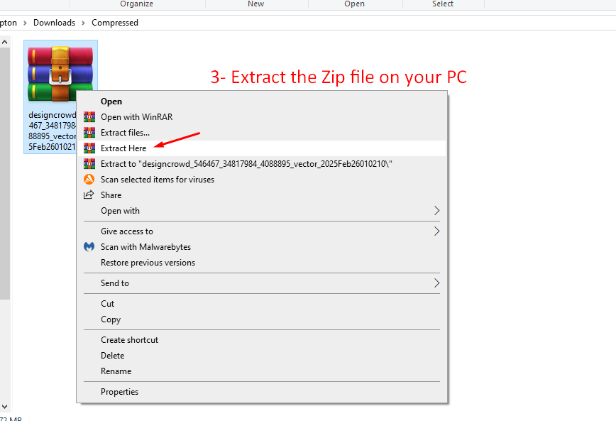Select Copy from the context menu
Image resolution: width=616 pixels, height=421 pixels.
(111, 319)
